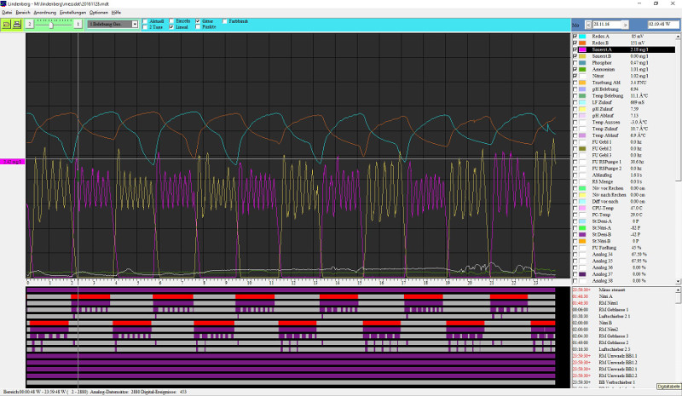This screenshot has height=396, width=682.
Task: Open the Bereich menu
Action: [21, 13]
